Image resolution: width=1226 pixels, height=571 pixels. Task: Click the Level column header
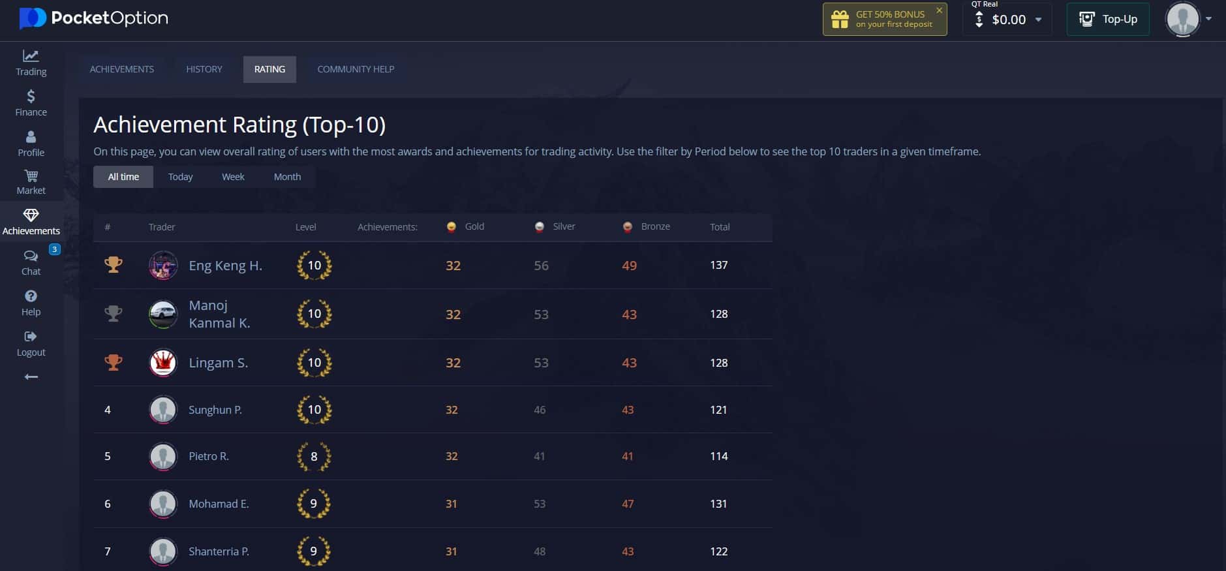point(305,227)
